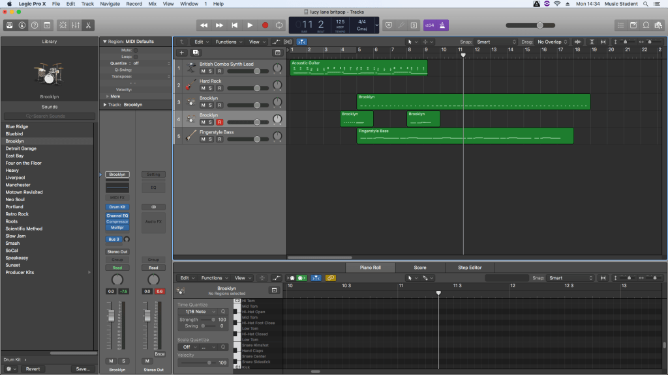Mute the Hard Rock track
This screenshot has height=375, width=668.
pos(203,88)
